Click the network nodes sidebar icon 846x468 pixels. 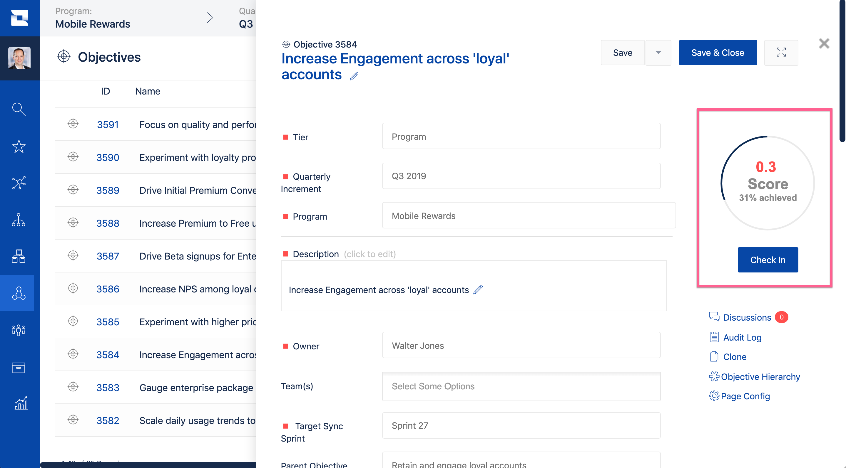[19, 183]
